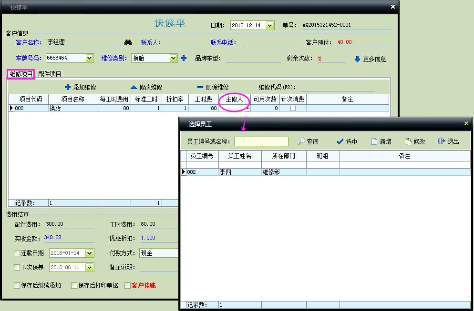Click the 联系人 input field
Image resolution: width=474 pixels, height=311 pixels.
click(x=184, y=42)
